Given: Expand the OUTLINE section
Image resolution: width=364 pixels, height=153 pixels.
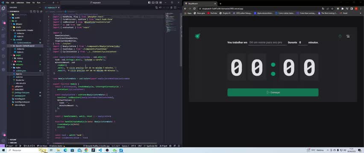Looking at the screenshot, I should tap(13, 140).
